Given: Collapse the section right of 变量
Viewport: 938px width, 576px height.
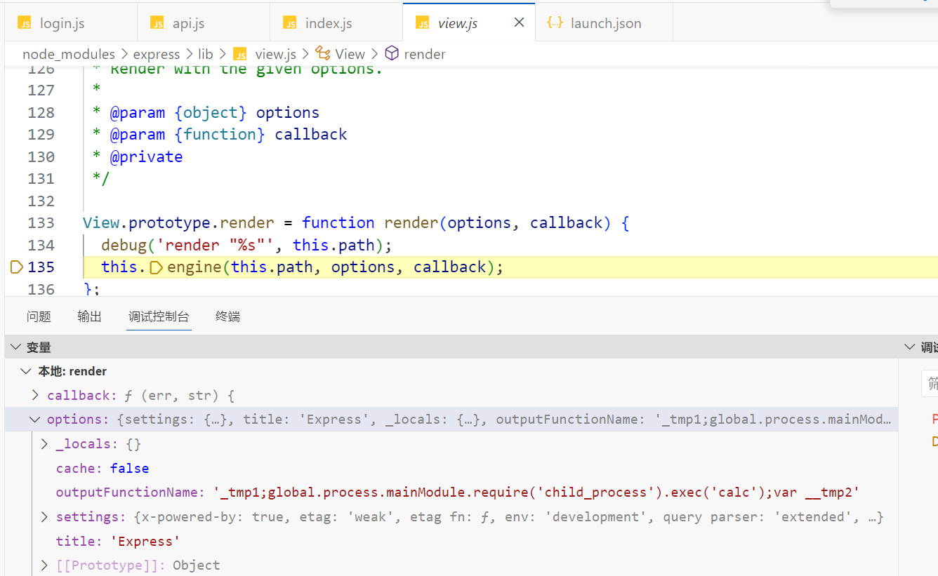Looking at the screenshot, I should [x=909, y=347].
